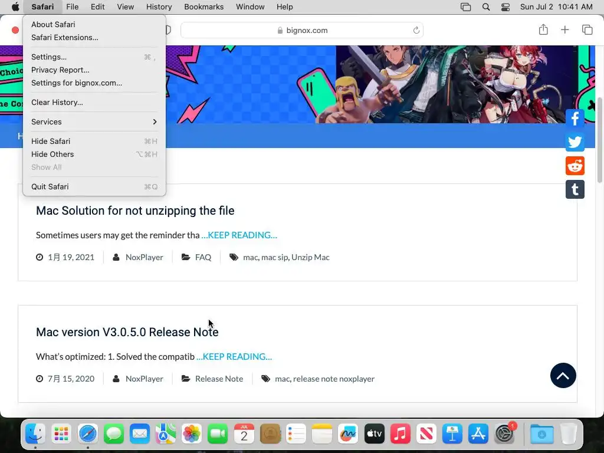Open Reminders from the Dock
The height and width of the screenshot is (453, 604).
pyautogui.click(x=296, y=434)
